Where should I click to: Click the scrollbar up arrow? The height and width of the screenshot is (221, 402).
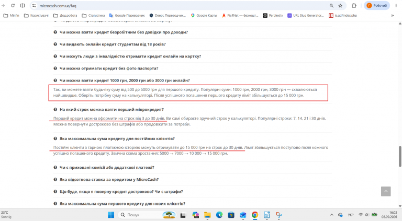coord(400,24)
